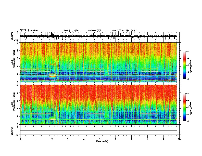202x156 pixels.
Task: Click time axis tick label '8'
Action: pyautogui.click(x=147, y=139)
